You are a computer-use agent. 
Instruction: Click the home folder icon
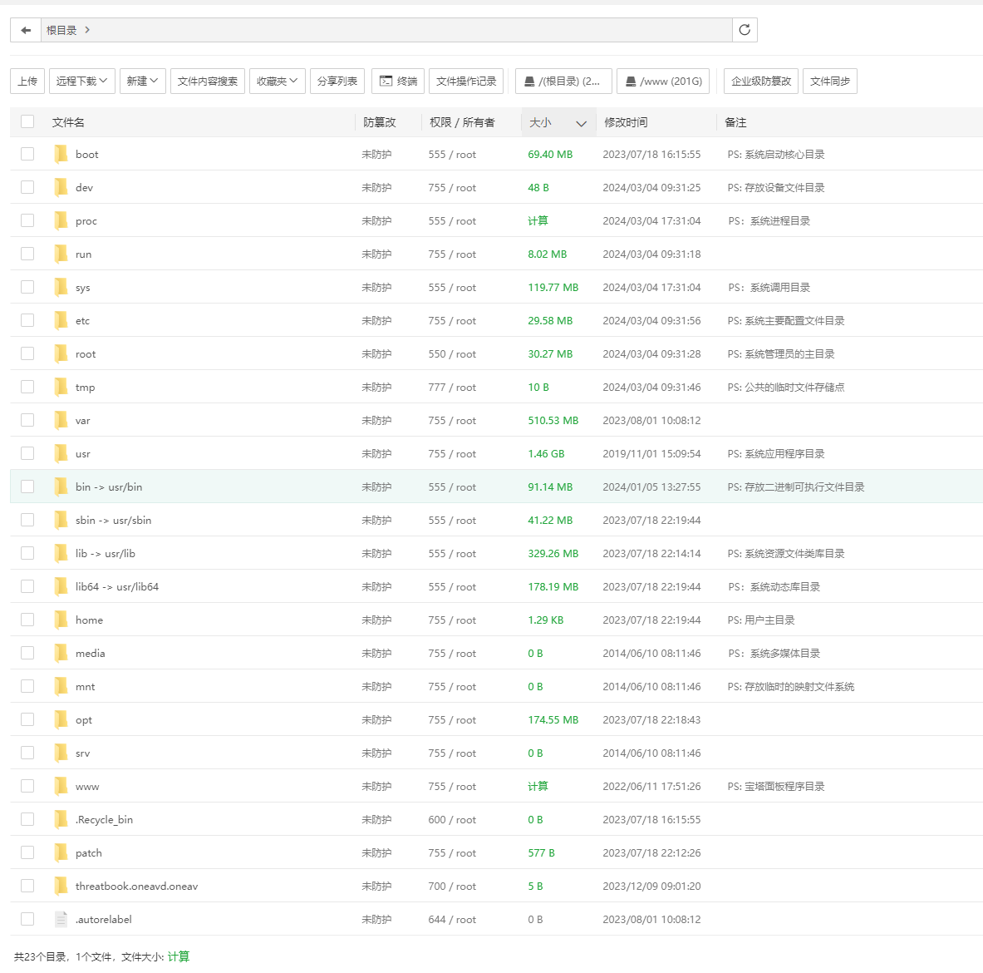coord(61,620)
